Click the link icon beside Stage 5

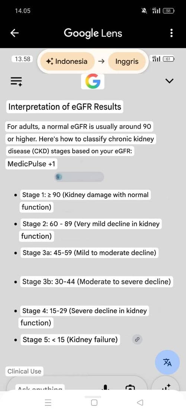[x=137, y=339]
